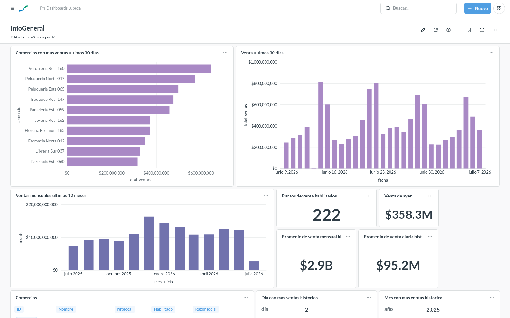The image size is (510, 318).
Task: Click the Venta ultimos 30 dias title
Action: click(x=262, y=53)
